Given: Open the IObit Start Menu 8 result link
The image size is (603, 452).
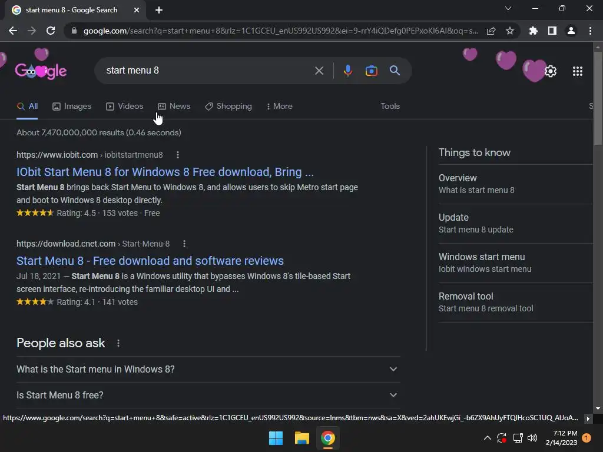Looking at the screenshot, I should [x=165, y=172].
